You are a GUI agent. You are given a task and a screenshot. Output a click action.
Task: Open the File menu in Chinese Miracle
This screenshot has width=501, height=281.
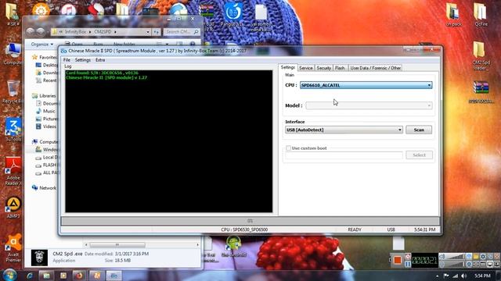point(67,60)
